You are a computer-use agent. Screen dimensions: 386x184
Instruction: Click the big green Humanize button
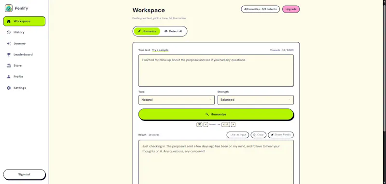point(216,114)
